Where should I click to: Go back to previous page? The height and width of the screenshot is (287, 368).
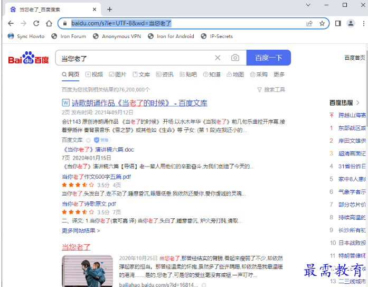[11, 23]
